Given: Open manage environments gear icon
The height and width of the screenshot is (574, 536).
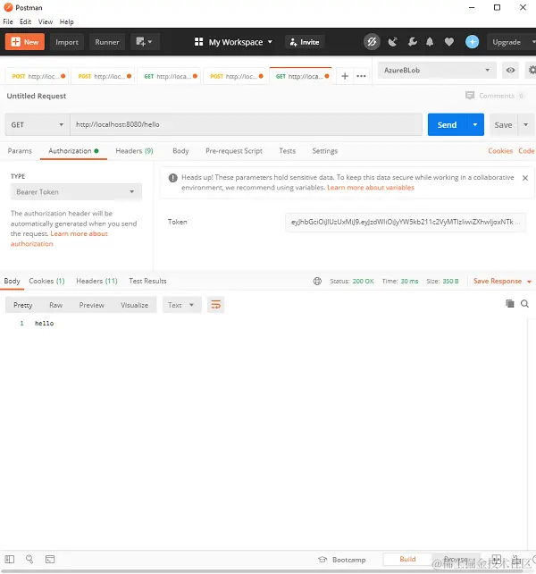Looking at the screenshot, I should click(x=532, y=70).
